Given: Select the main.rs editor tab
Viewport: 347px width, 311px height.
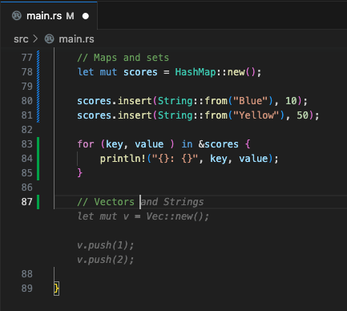Looking at the screenshot, I should coord(49,16).
